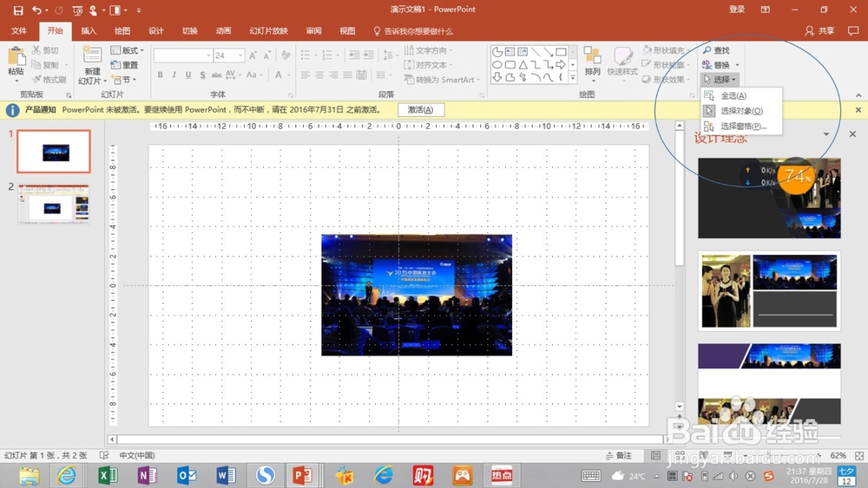Open the font name combo box
Viewport: 868px width, 488px height.
click(183, 55)
